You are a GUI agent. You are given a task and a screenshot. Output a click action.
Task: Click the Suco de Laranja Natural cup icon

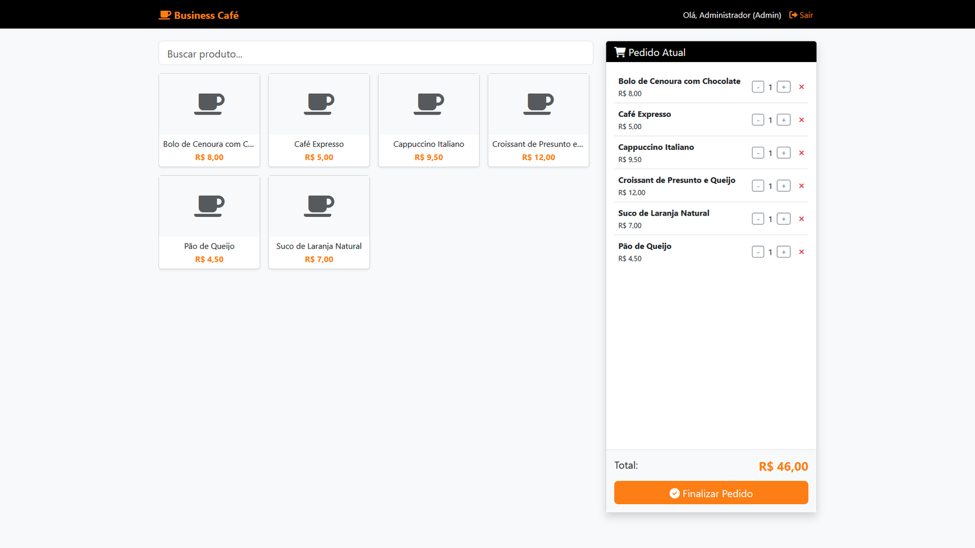(x=319, y=206)
